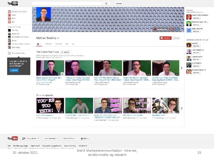Click the channel Home tab icon
The width and height of the screenshot is (214, 160).
pos(38,44)
